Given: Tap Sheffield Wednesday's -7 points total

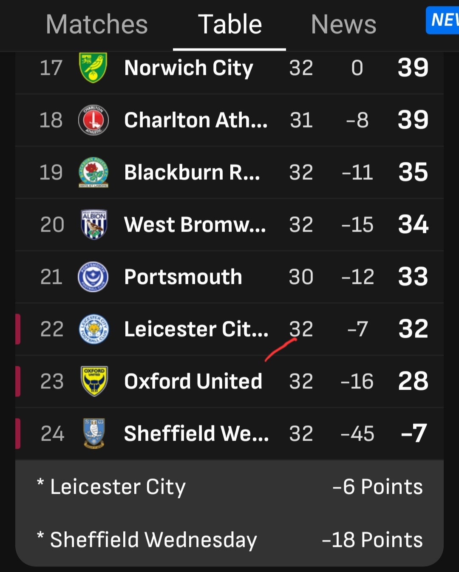Looking at the screenshot, I should point(414,433).
